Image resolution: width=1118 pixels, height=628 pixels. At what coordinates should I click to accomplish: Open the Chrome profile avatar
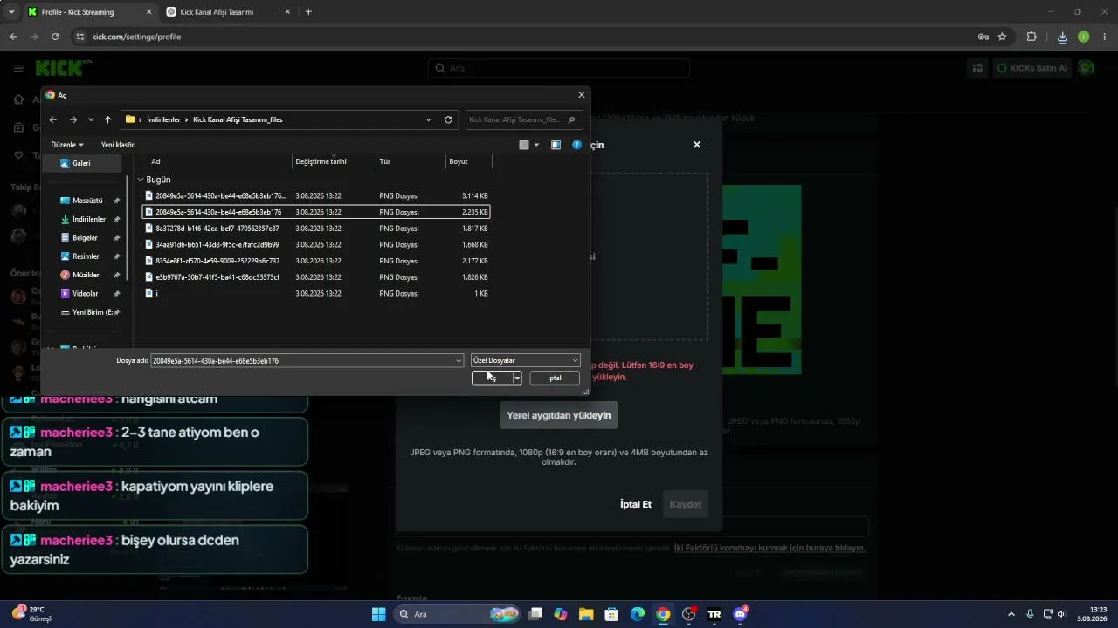[1084, 37]
